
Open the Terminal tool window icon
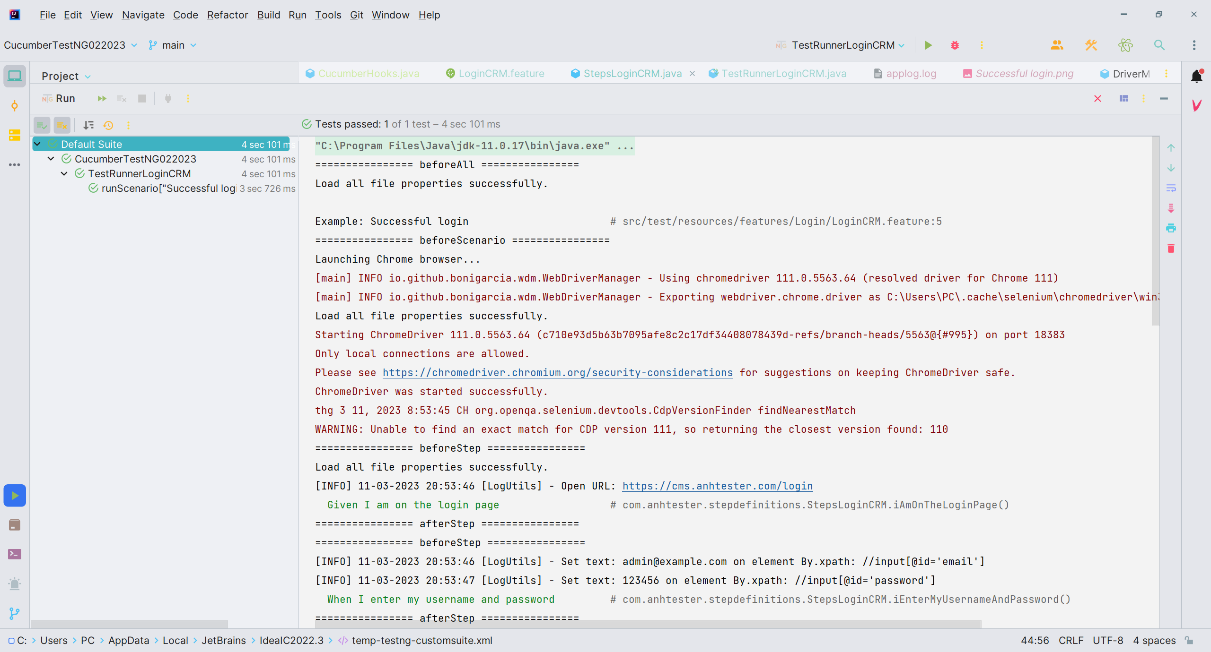[x=15, y=554]
